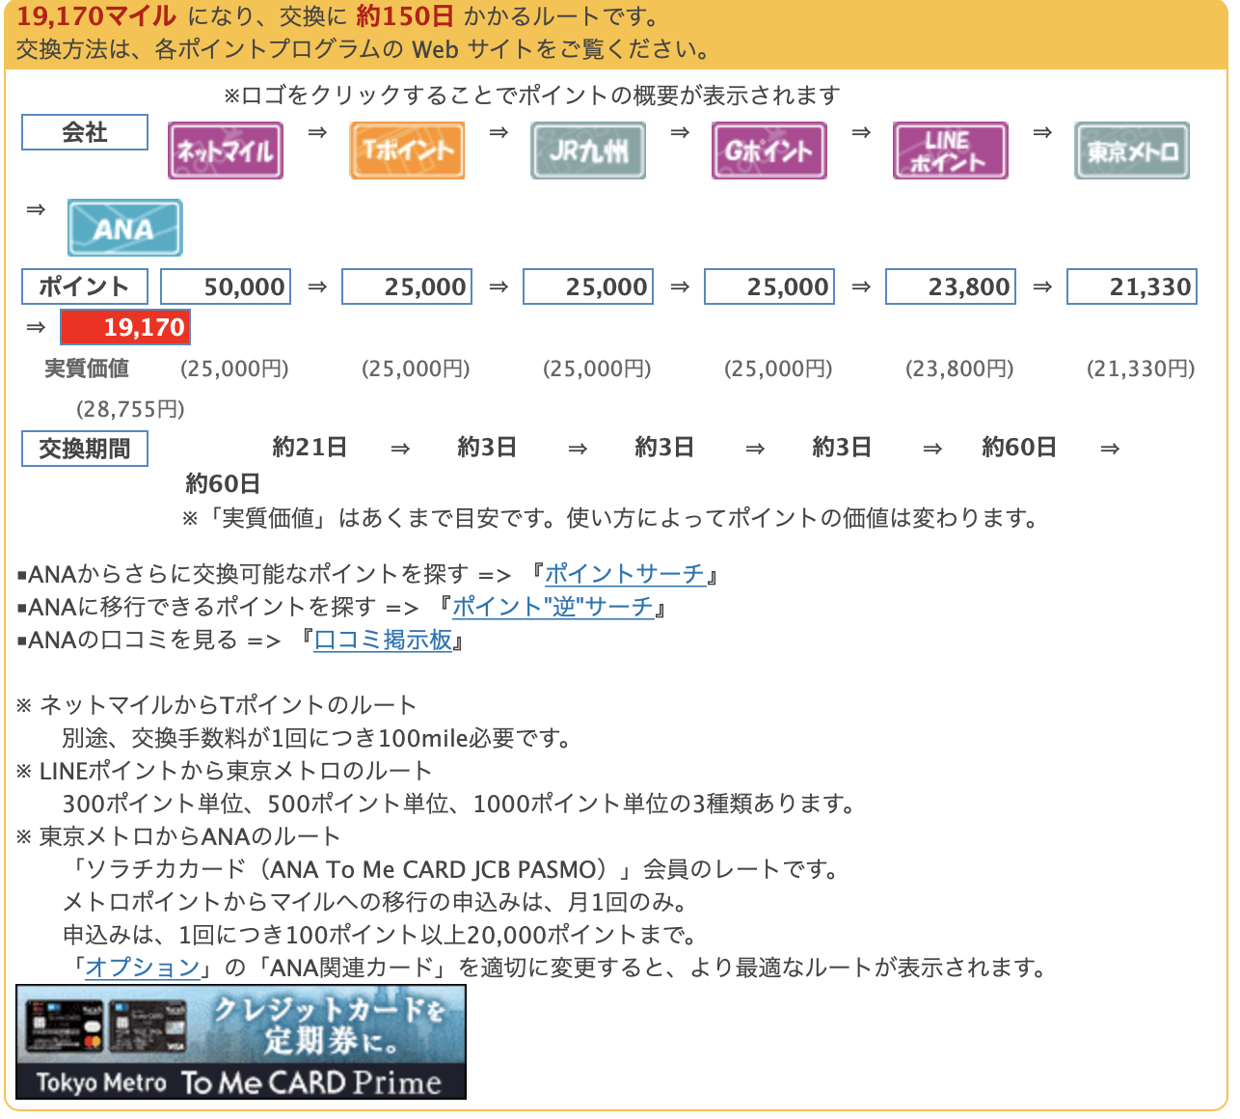Screen dimensions: 1240x1119
Task: Click the red 19,170 result box
Action: point(125,327)
